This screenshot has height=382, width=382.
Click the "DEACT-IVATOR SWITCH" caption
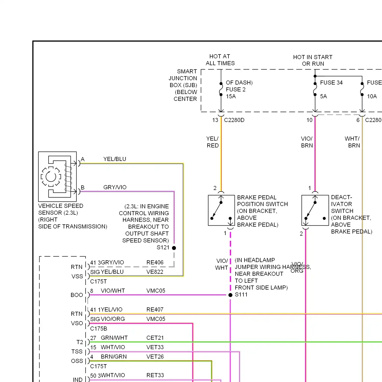[x=342, y=204]
